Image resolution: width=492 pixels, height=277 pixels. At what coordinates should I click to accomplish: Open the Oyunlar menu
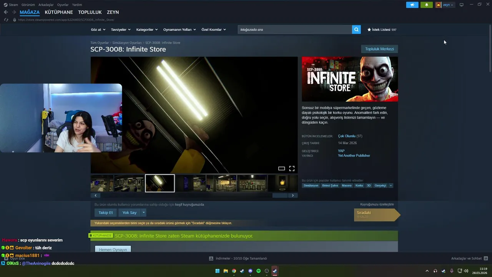click(63, 5)
